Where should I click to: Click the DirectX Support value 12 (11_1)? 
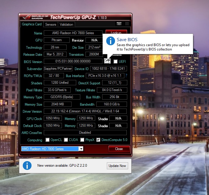115,83
